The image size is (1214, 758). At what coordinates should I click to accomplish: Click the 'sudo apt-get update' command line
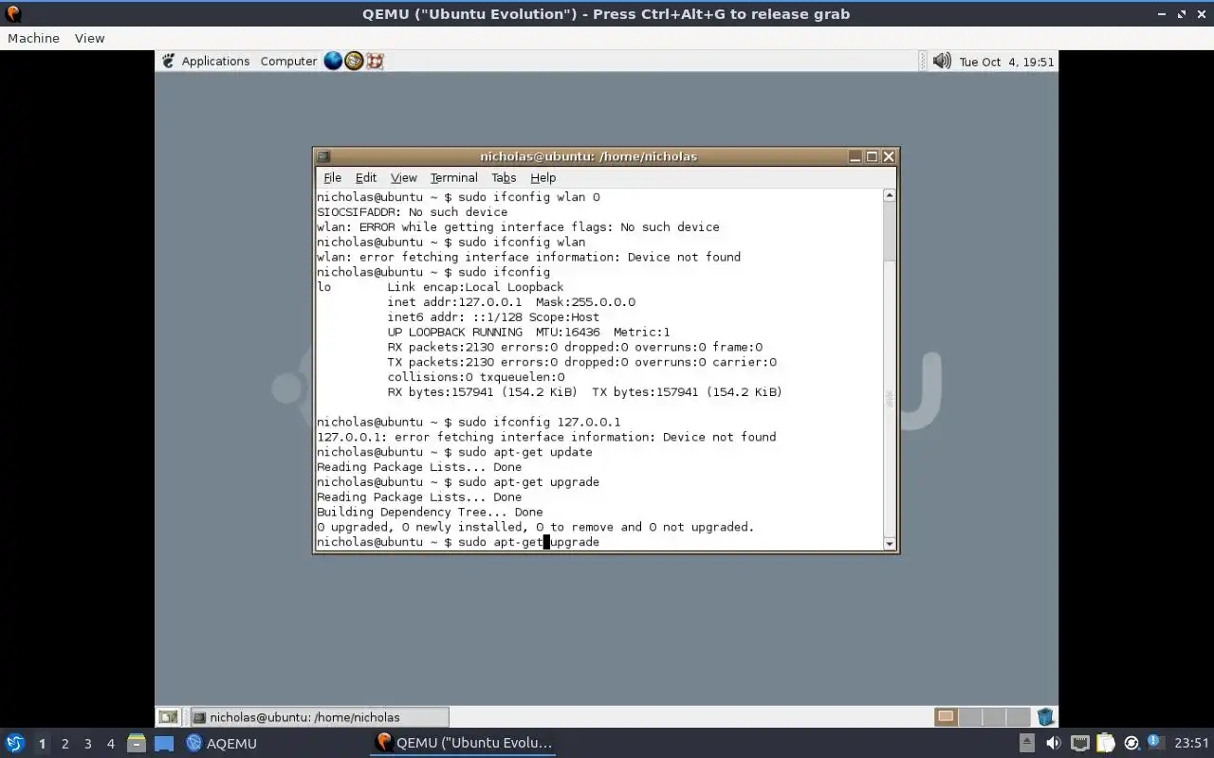pyautogui.click(x=454, y=452)
